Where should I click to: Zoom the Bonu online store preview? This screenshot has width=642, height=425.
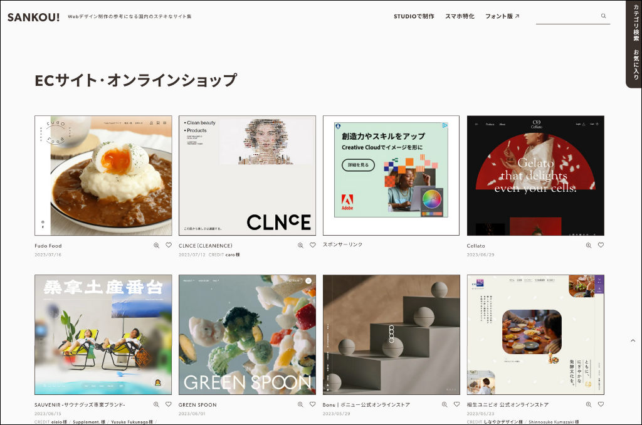coord(445,404)
